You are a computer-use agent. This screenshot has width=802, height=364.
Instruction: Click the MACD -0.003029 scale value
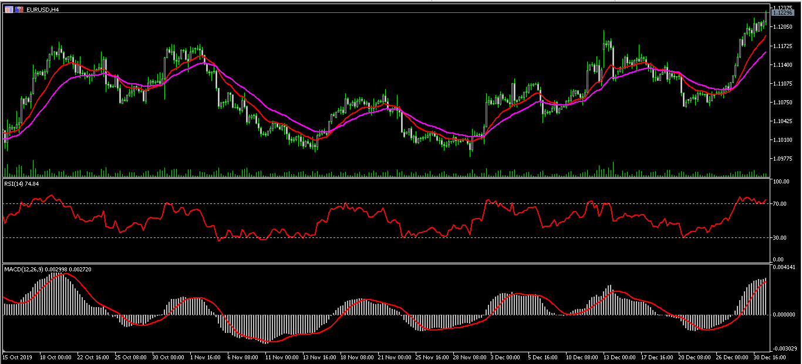[x=784, y=349]
